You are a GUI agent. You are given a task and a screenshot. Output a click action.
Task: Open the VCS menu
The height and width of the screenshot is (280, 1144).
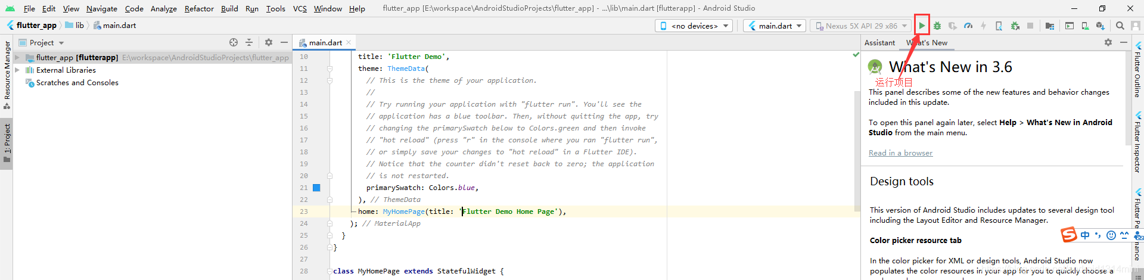tap(300, 8)
